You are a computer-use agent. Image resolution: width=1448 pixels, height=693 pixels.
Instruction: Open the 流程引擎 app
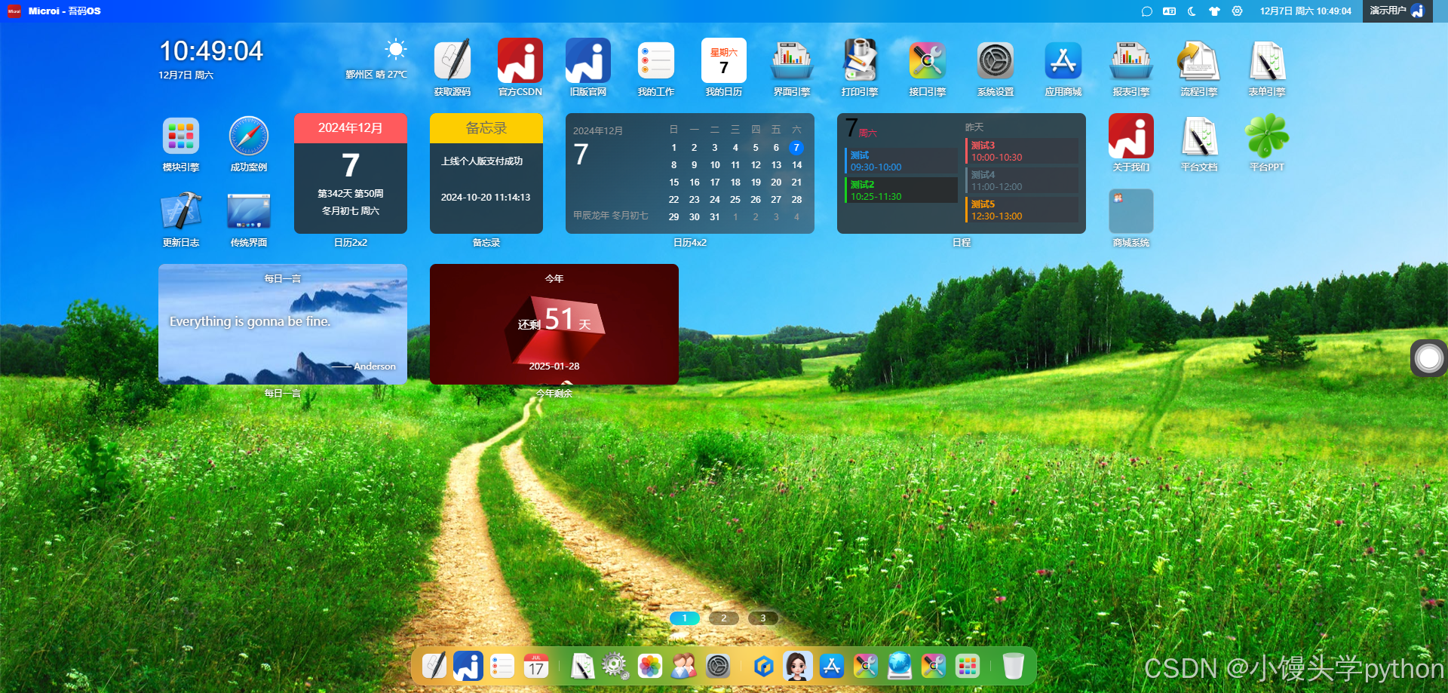[1199, 60]
